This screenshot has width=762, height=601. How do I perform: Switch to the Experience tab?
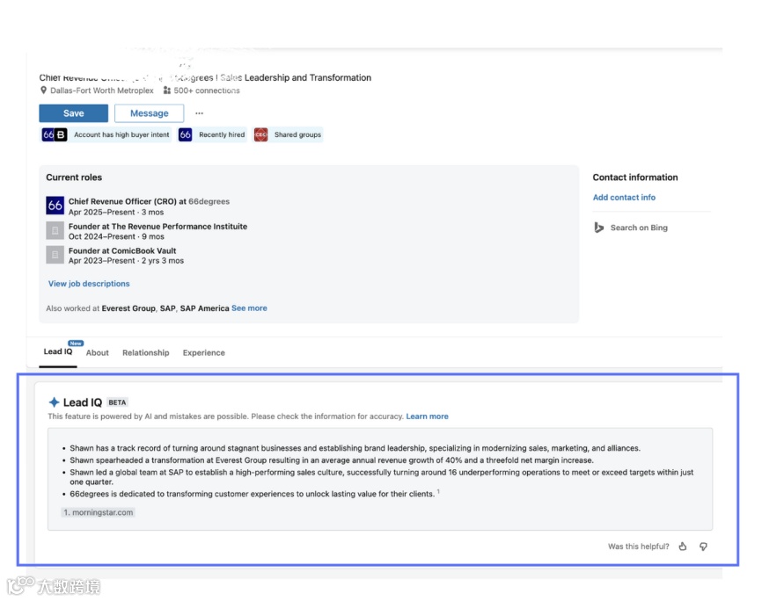(x=203, y=353)
